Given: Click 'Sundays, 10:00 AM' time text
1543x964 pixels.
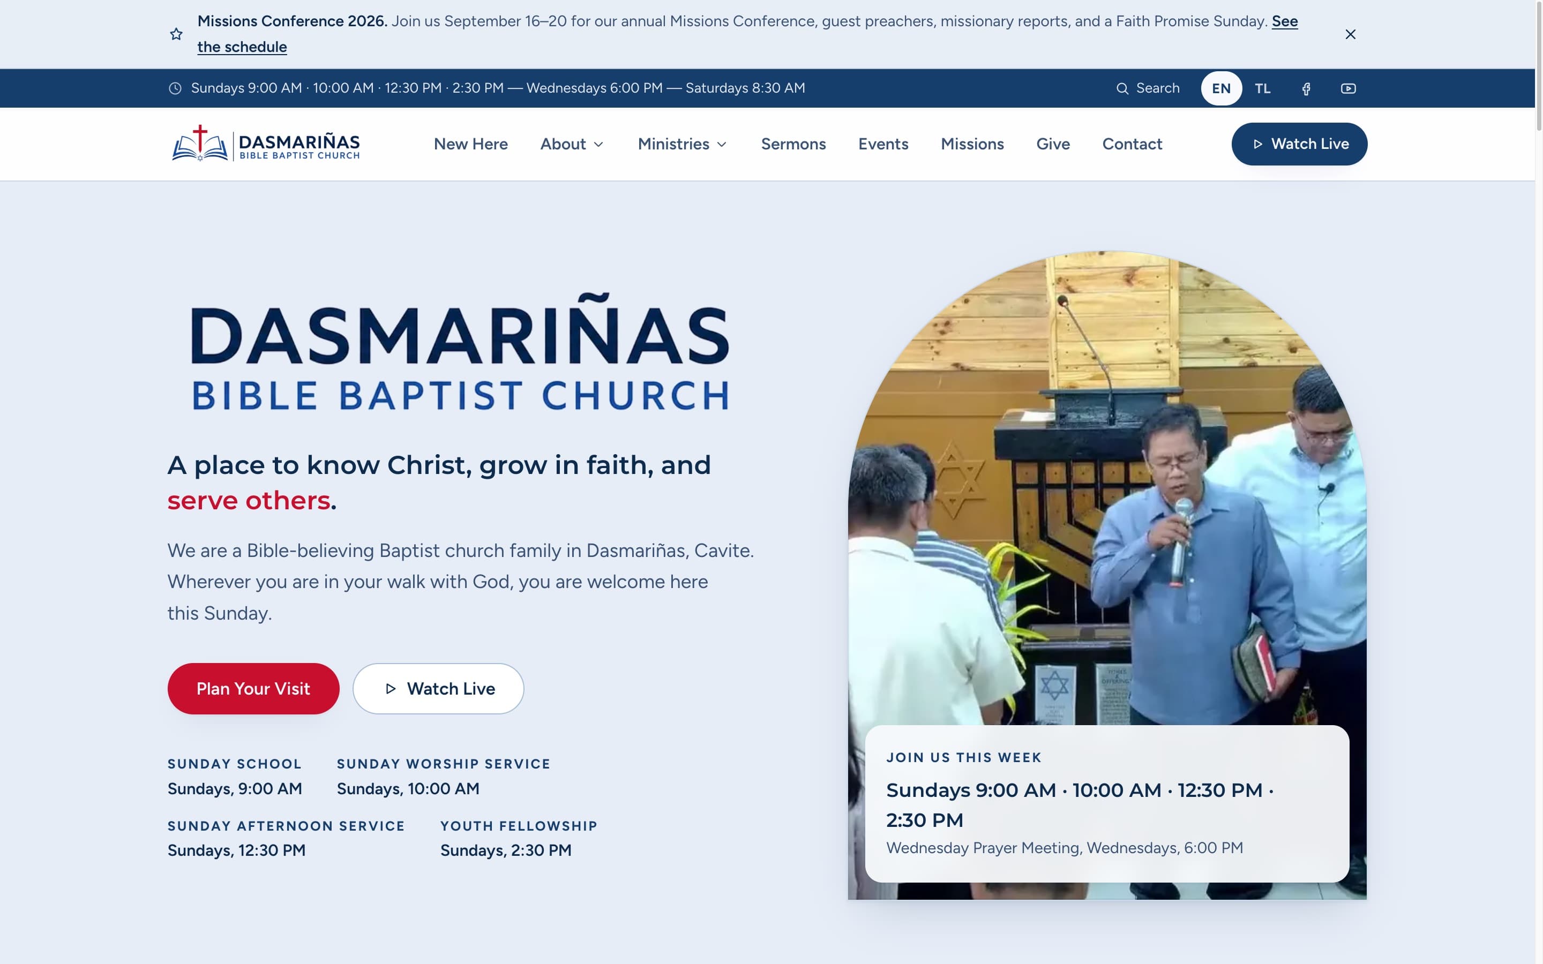Looking at the screenshot, I should pyautogui.click(x=408, y=789).
